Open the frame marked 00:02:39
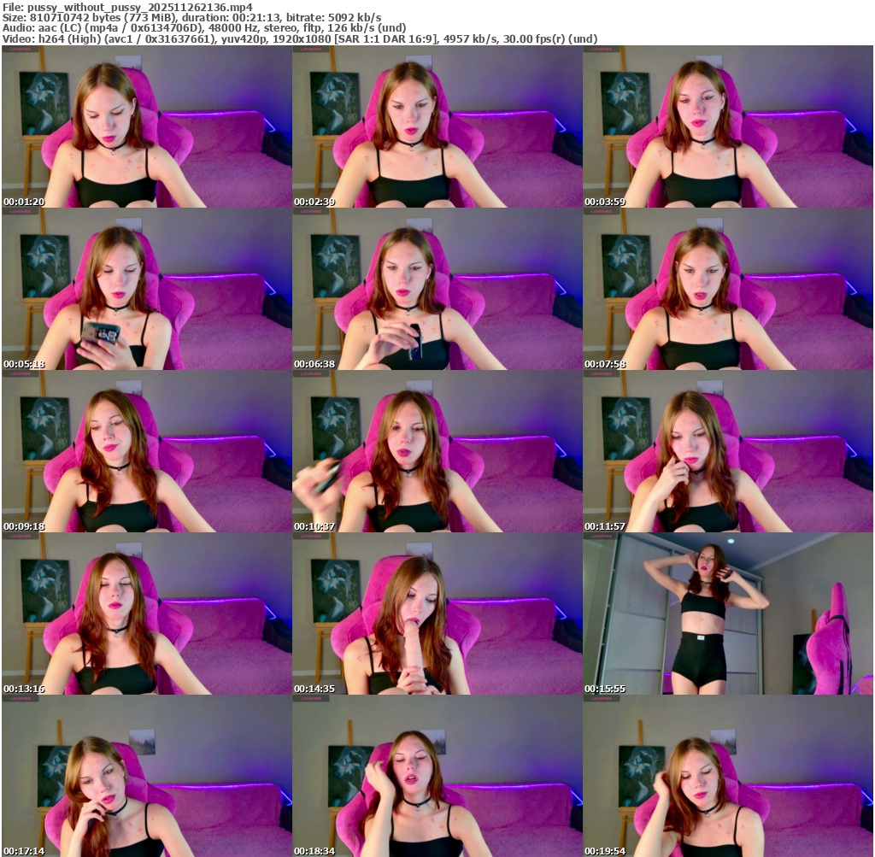Screen dimensions: 875x857 click(437, 126)
